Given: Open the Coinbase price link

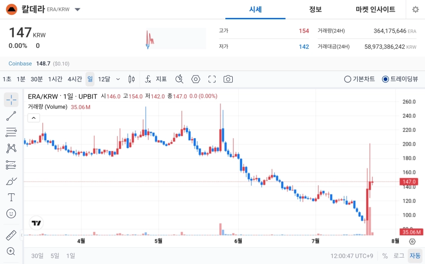Looking at the screenshot, I should tap(20, 64).
